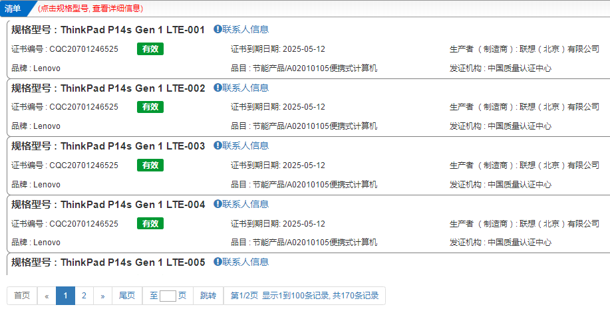Image resolution: width=610 pixels, height=313 pixels.
Task: Open 联系人信息 link for LTE-001
Action: pos(245,29)
